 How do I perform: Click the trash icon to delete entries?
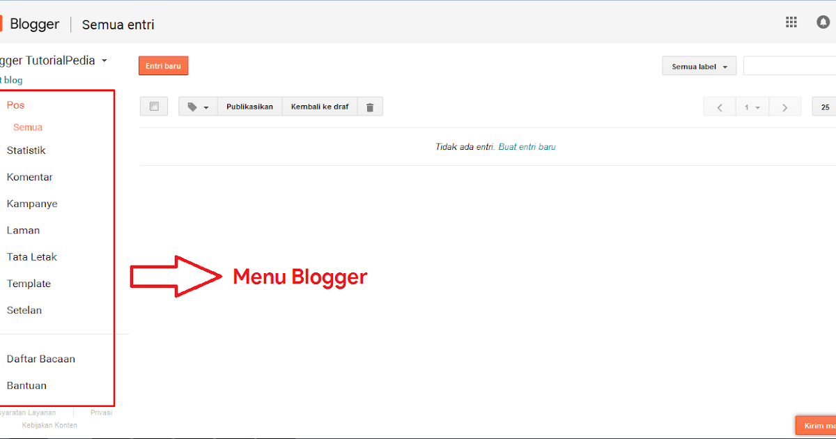(370, 106)
